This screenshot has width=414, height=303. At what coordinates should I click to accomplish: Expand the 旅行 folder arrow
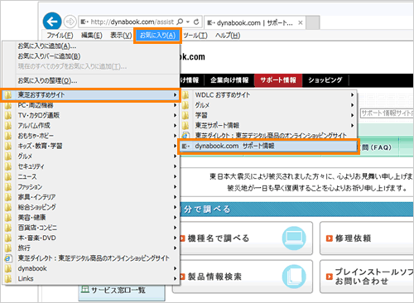pyautogui.click(x=175, y=248)
